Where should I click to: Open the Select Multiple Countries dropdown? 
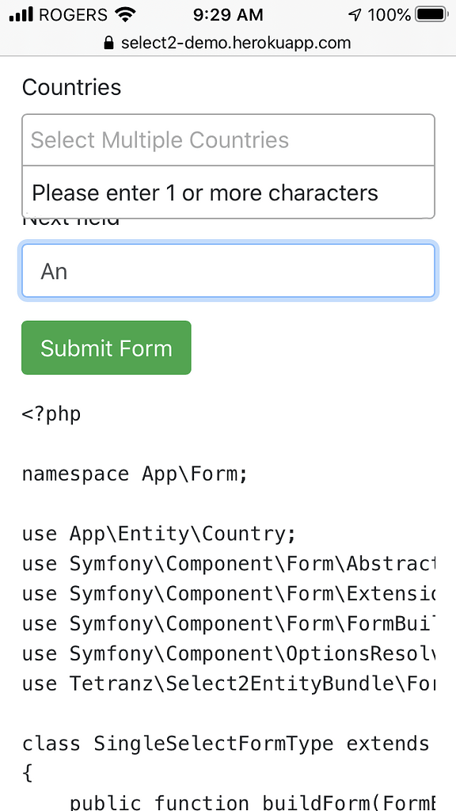point(228,140)
